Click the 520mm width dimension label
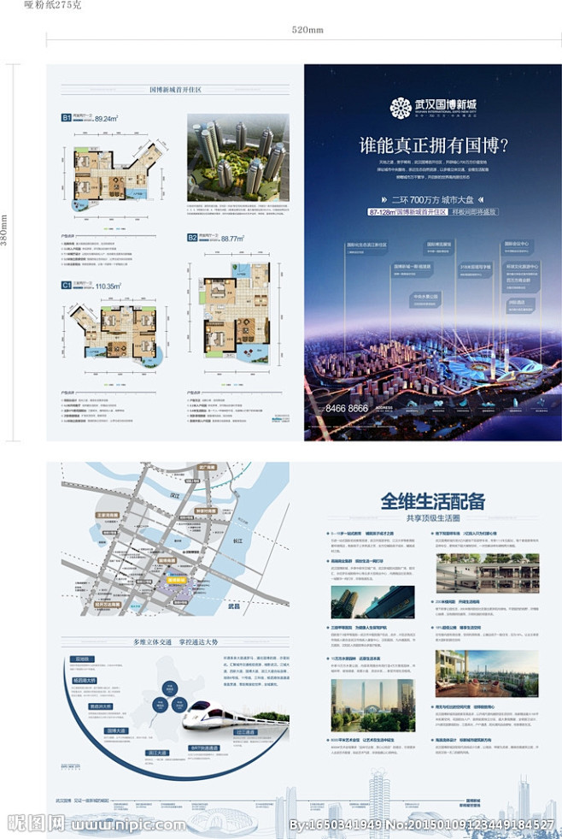The image size is (562, 839). pyautogui.click(x=307, y=30)
